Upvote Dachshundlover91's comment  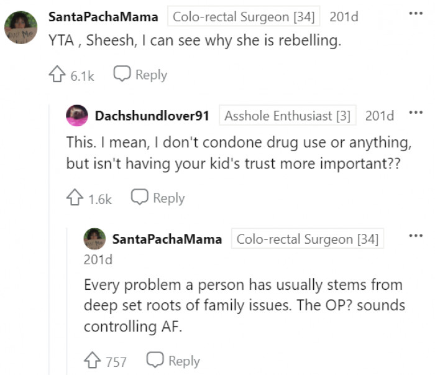(x=76, y=198)
